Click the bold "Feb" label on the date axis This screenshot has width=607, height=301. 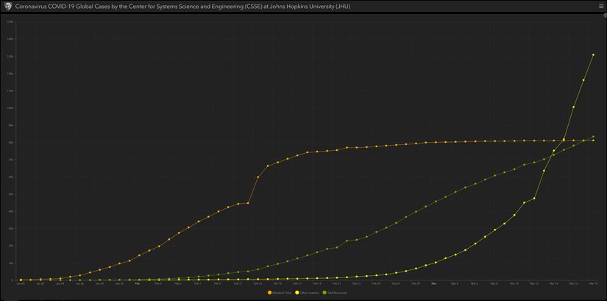tap(138, 283)
